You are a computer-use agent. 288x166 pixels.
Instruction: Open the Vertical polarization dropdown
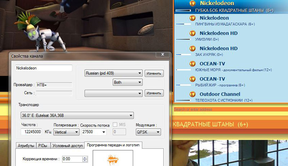click(66, 132)
